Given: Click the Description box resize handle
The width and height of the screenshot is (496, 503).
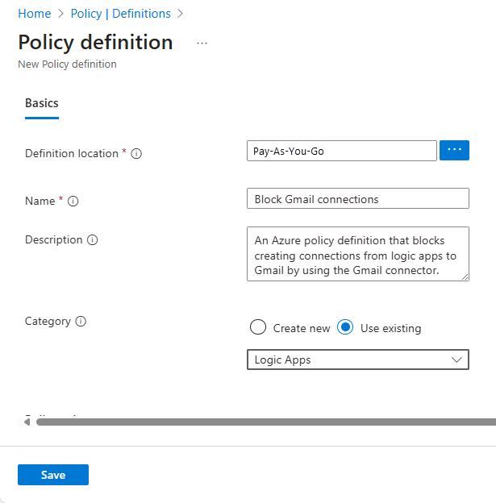Looking at the screenshot, I should tap(465, 276).
